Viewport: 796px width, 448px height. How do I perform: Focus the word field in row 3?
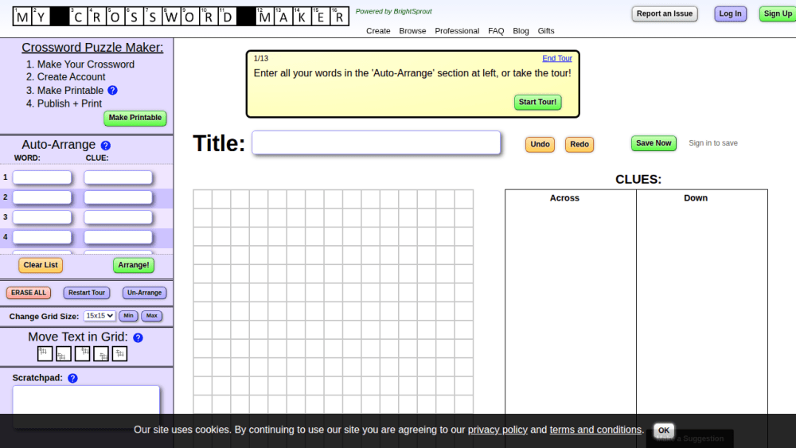click(42, 217)
